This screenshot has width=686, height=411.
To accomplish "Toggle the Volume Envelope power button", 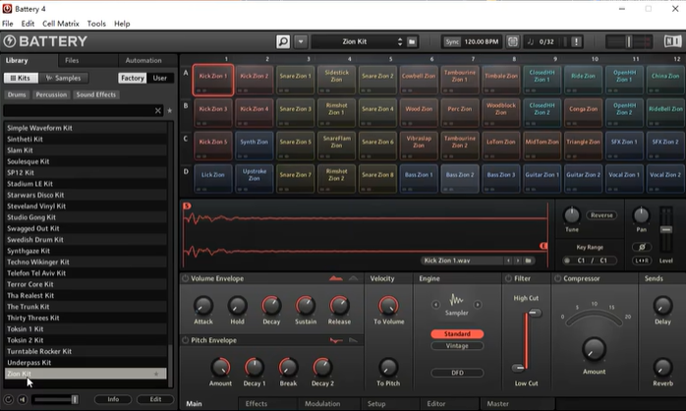I will (185, 278).
